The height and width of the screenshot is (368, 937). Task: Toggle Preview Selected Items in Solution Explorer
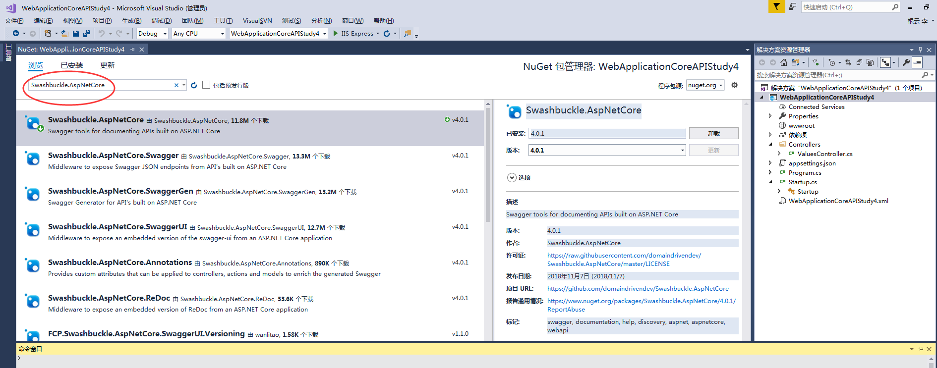[x=918, y=62]
